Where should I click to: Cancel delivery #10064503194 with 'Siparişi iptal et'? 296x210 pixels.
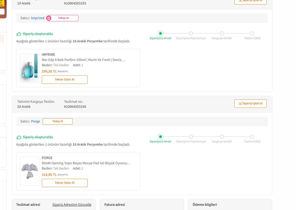[250, 104]
